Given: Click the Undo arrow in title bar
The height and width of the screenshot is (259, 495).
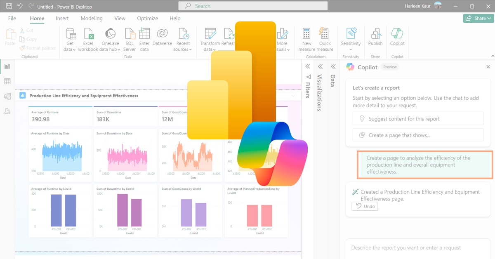Looking at the screenshot, I should 20,7.
